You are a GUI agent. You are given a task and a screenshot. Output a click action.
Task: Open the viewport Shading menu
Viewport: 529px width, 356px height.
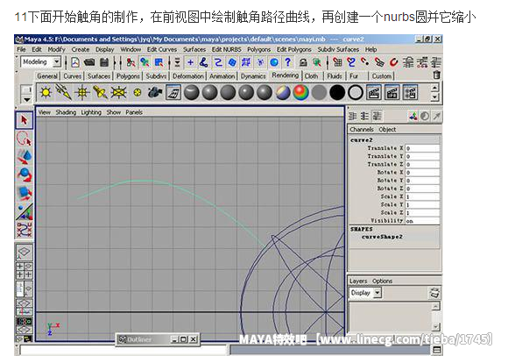[66, 112]
